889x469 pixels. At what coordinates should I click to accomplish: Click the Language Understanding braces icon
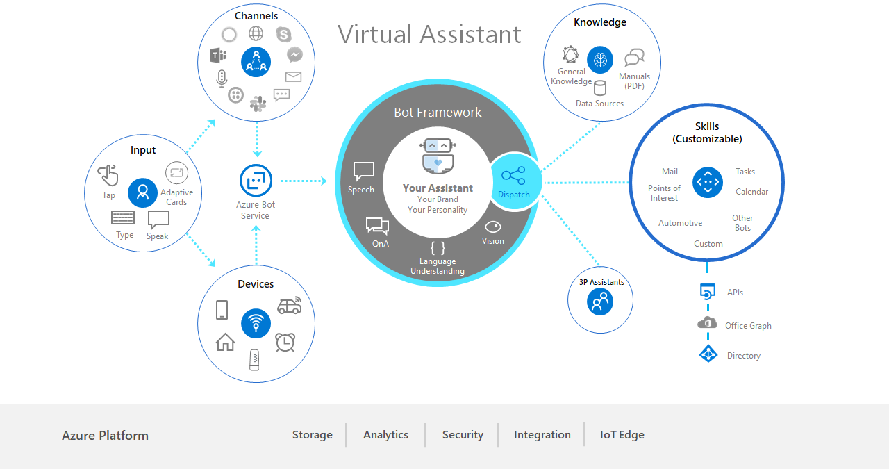[438, 247]
